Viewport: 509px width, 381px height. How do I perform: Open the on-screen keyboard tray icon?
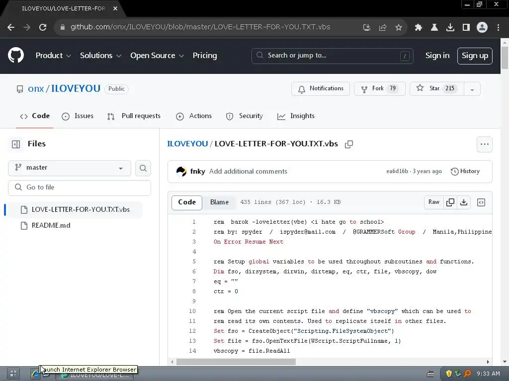tap(430, 374)
